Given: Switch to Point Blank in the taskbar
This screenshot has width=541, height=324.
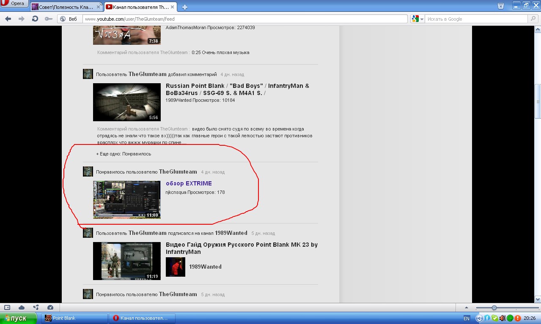Looking at the screenshot, I should point(74,318).
